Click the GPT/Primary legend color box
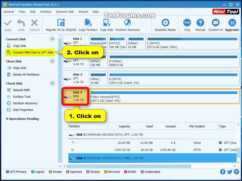The width and height of the screenshot is (242, 181). tap(7, 172)
